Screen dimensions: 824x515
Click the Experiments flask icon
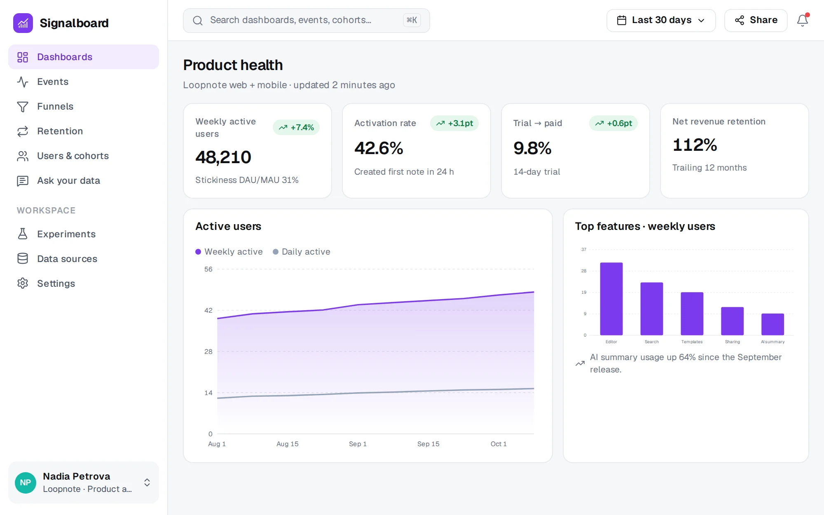click(23, 234)
